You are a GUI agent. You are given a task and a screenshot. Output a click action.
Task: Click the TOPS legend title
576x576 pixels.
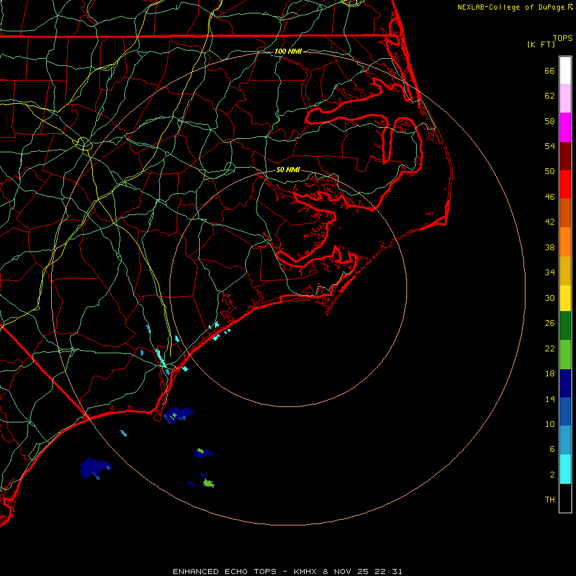coord(563,38)
